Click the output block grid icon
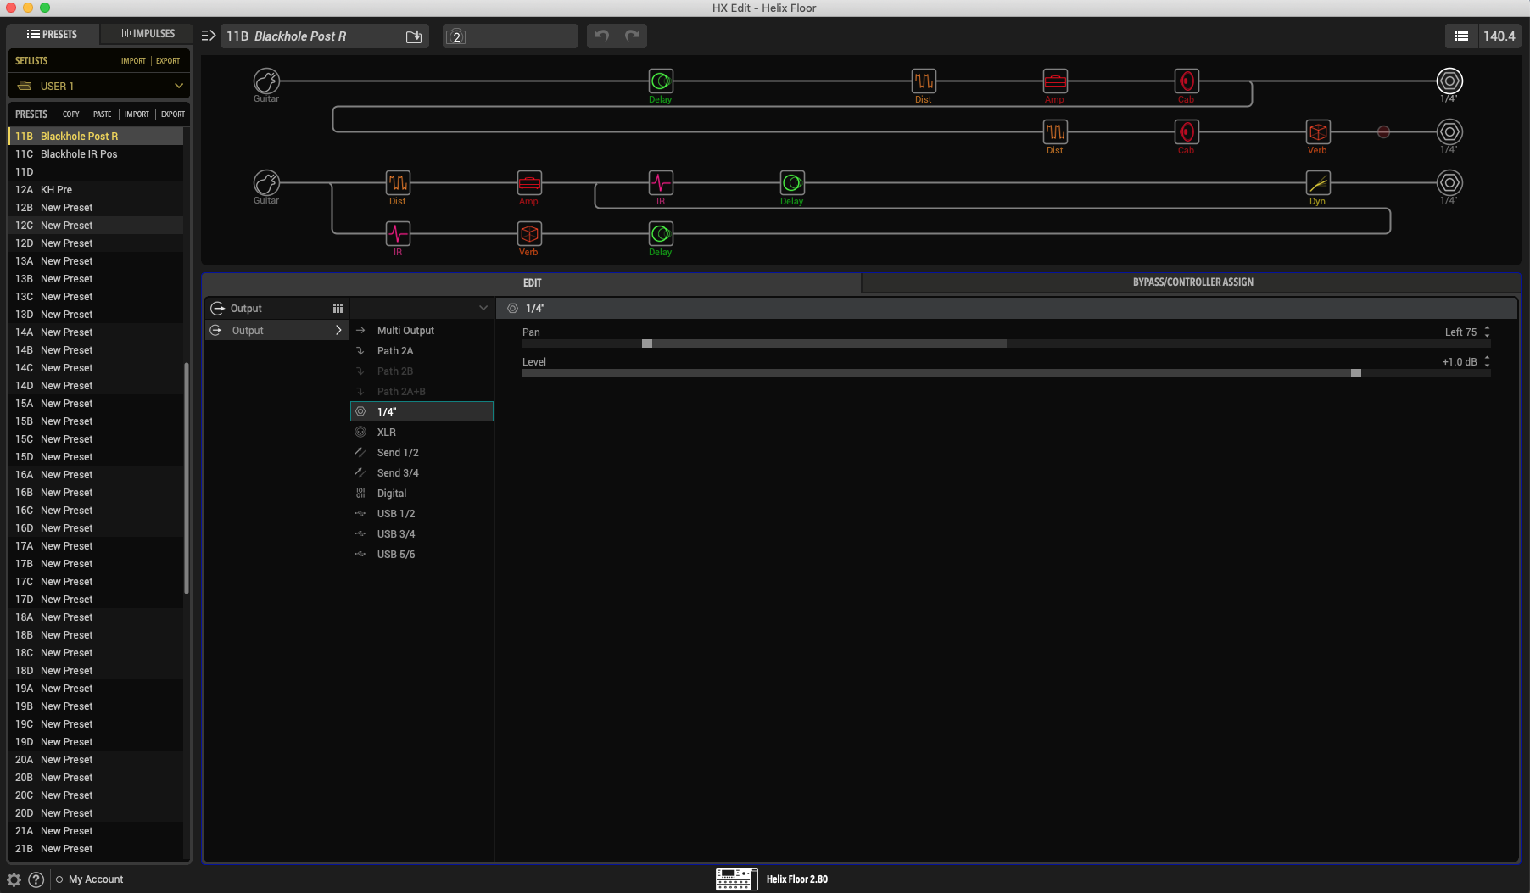The height and width of the screenshot is (893, 1530). (x=338, y=309)
